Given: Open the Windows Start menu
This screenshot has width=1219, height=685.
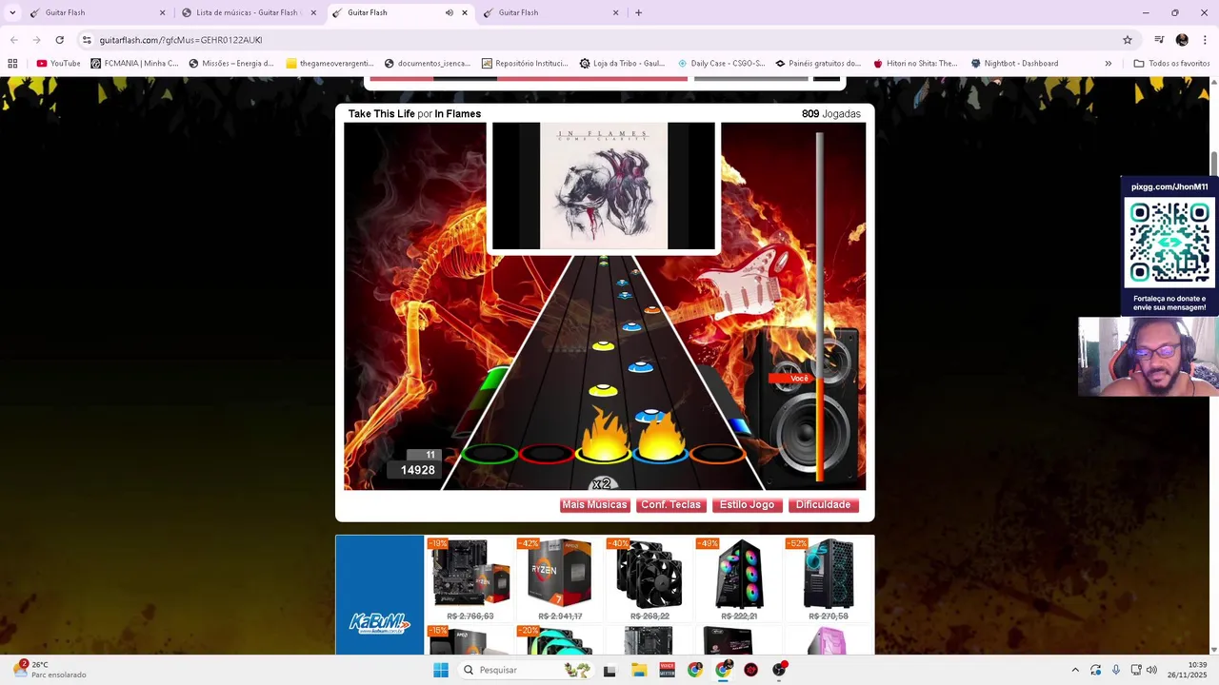Looking at the screenshot, I should pos(440,670).
